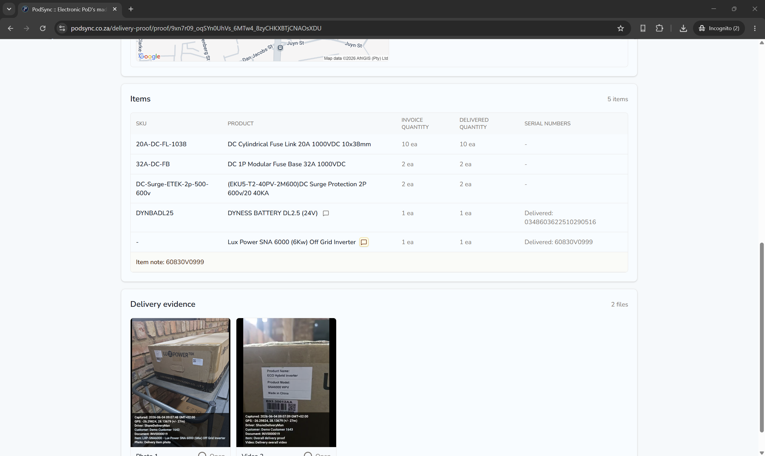The height and width of the screenshot is (456, 765).
Task: Click SKU 'DC-Surge-ETEK-2p-500-600v'
Action: click(172, 188)
